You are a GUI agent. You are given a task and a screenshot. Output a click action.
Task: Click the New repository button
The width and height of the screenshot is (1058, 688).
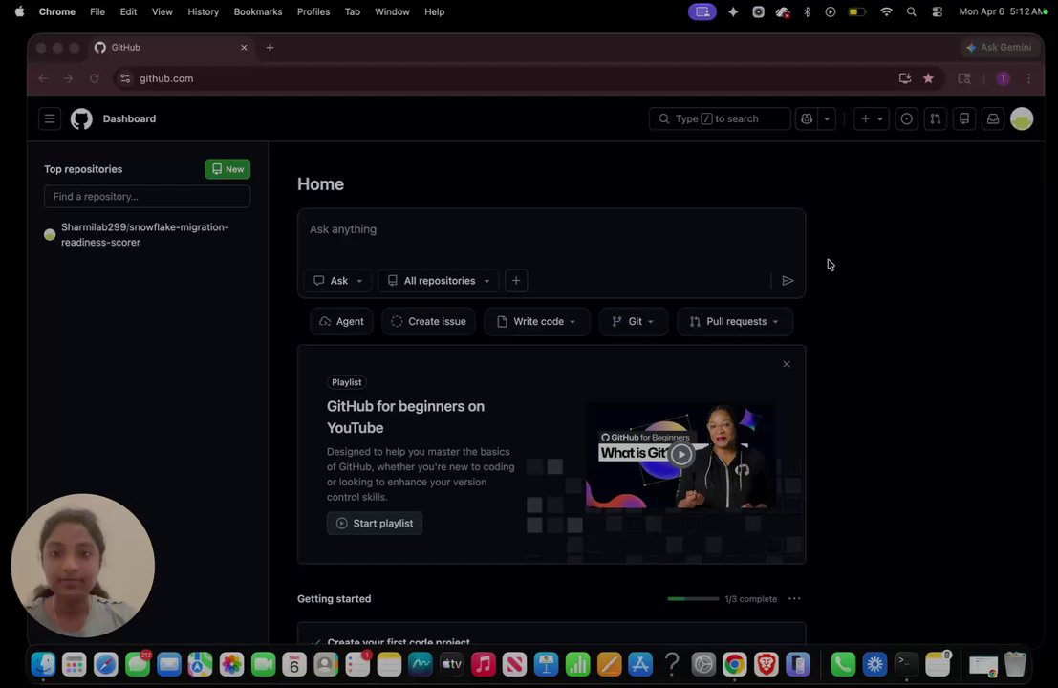point(227,169)
